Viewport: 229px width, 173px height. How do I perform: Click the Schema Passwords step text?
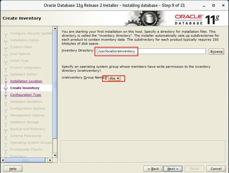26,136
